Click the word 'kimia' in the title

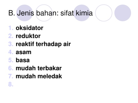(x=84, y=13)
